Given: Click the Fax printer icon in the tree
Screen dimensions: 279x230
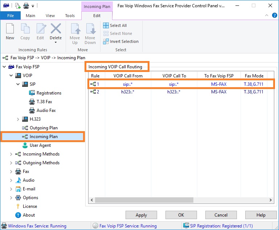Looking at the screenshot, I should click(18, 172).
